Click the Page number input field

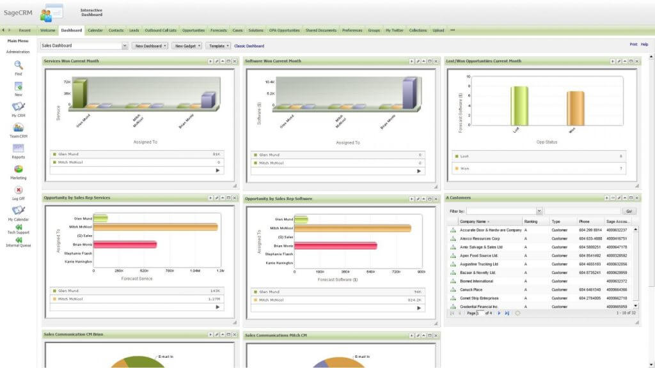pyautogui.click(x=480, y=312)
